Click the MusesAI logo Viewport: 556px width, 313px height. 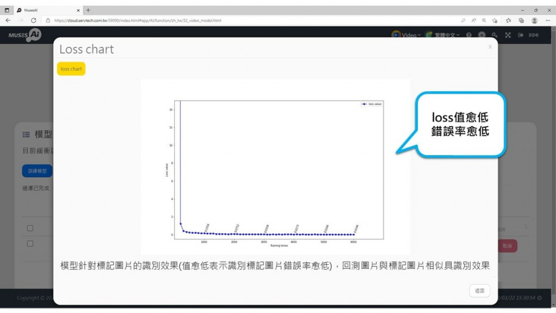(25, 35)
